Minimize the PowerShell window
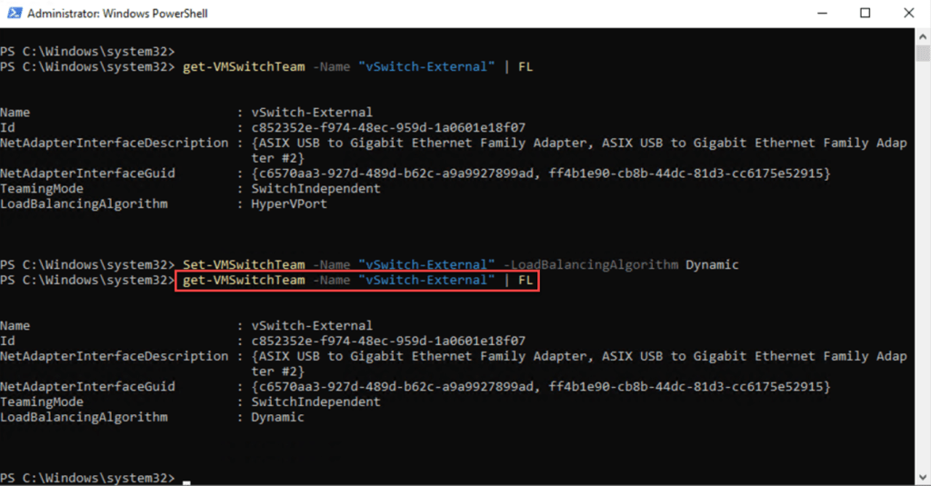Screen dimensions: 931x486 [822, 14]
